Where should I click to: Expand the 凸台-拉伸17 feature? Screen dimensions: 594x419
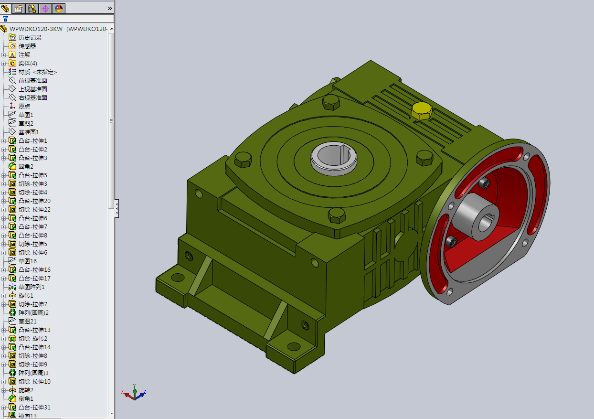pyautogui.click(x=4, y=278)
